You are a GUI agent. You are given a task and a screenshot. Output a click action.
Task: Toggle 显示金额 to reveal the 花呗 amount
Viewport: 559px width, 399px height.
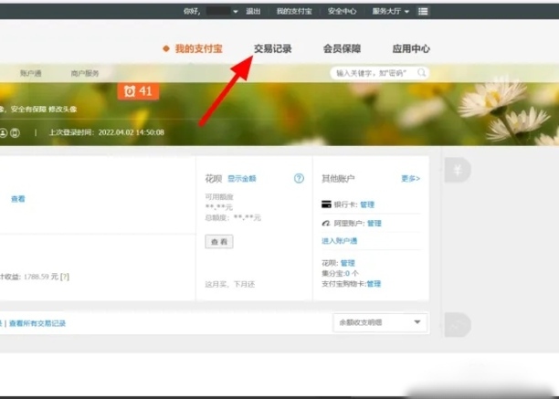tap(242, 179)
